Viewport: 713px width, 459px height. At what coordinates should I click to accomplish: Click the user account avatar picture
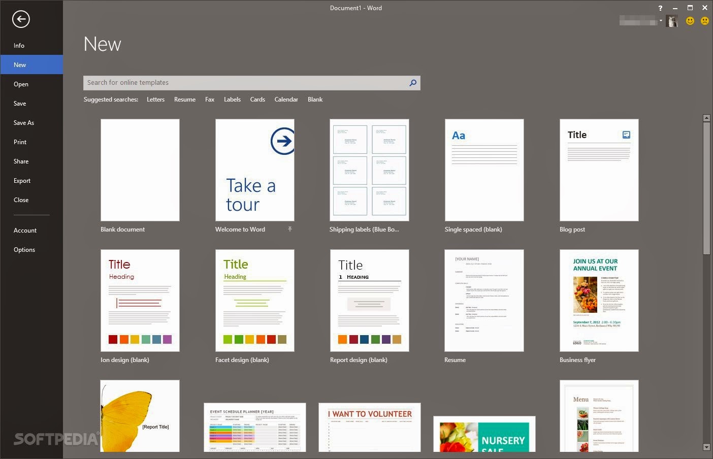coord(672,21)
